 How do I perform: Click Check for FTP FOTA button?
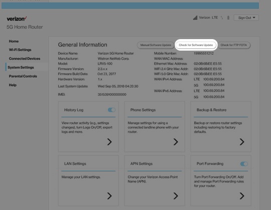click(x=234, y=45)
